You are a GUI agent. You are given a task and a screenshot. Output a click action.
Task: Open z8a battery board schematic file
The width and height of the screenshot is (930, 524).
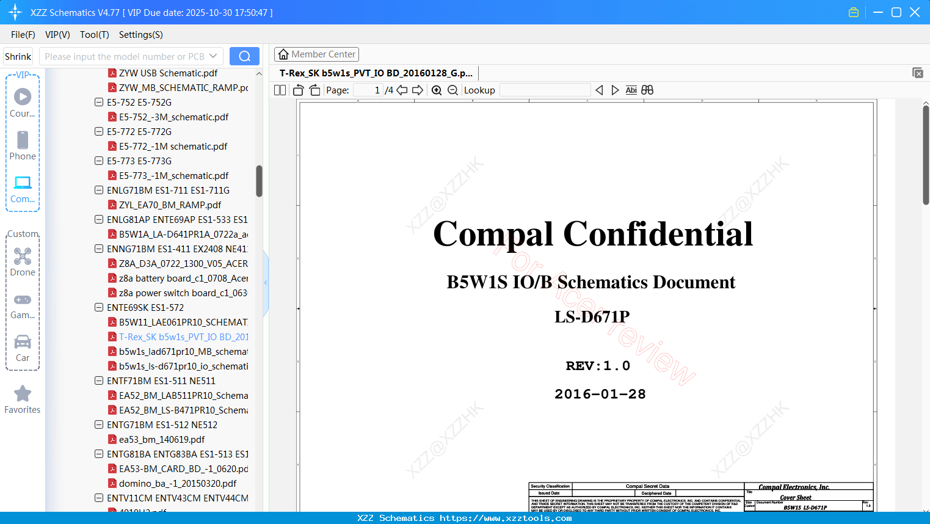point(183,278)
